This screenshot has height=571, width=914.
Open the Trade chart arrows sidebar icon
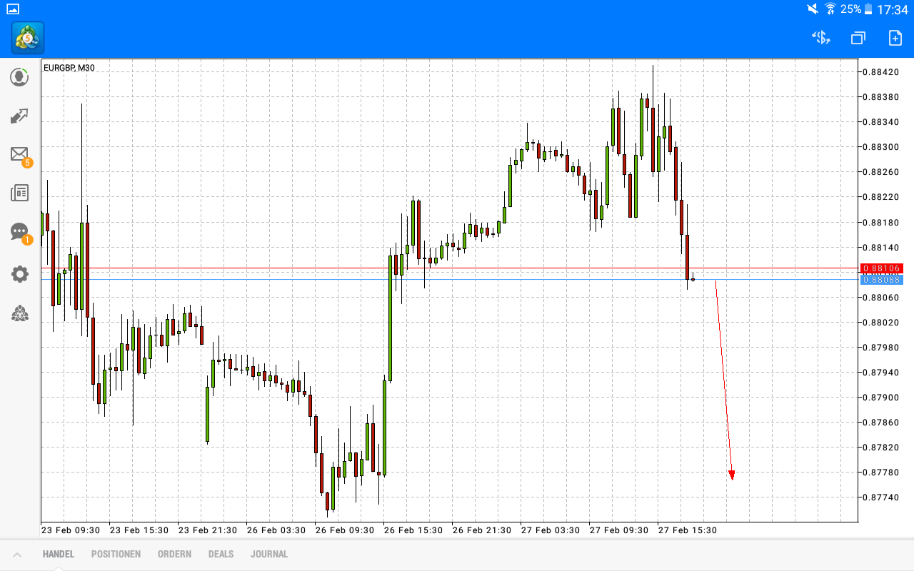19,116
